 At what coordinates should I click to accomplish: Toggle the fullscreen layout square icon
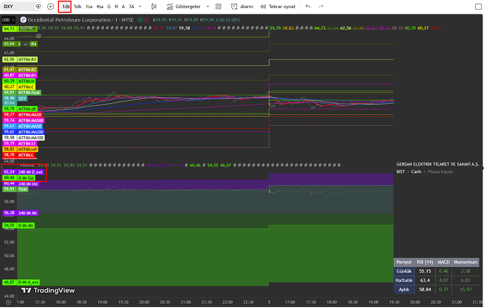(478, 6)
